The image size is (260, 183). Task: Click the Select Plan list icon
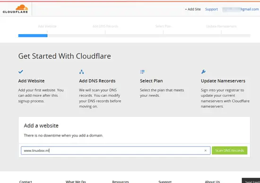click(x=142, y=72)
